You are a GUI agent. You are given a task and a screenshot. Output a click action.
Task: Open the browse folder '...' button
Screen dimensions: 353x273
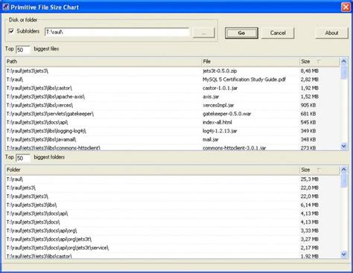tap(203, 33)
